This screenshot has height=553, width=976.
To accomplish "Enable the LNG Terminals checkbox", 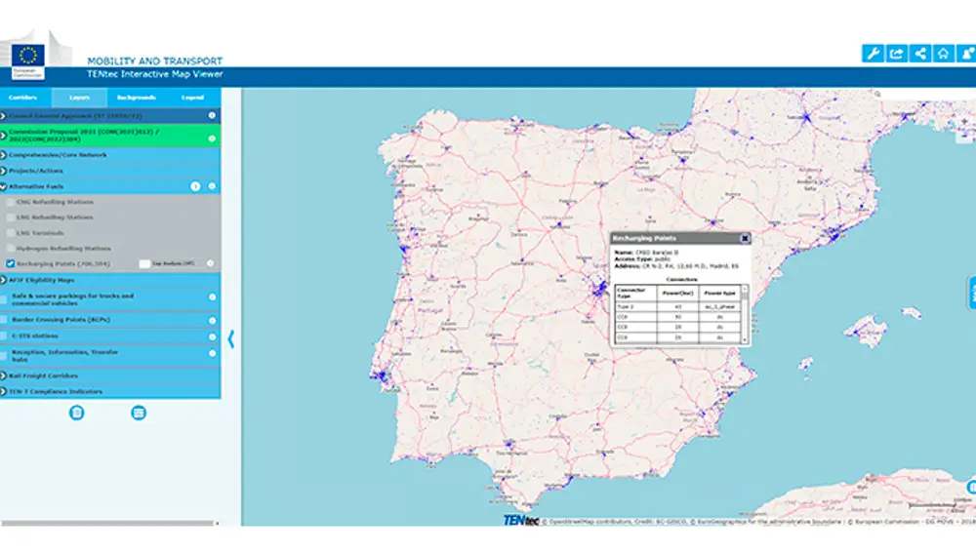I will (x=11, y=233).
